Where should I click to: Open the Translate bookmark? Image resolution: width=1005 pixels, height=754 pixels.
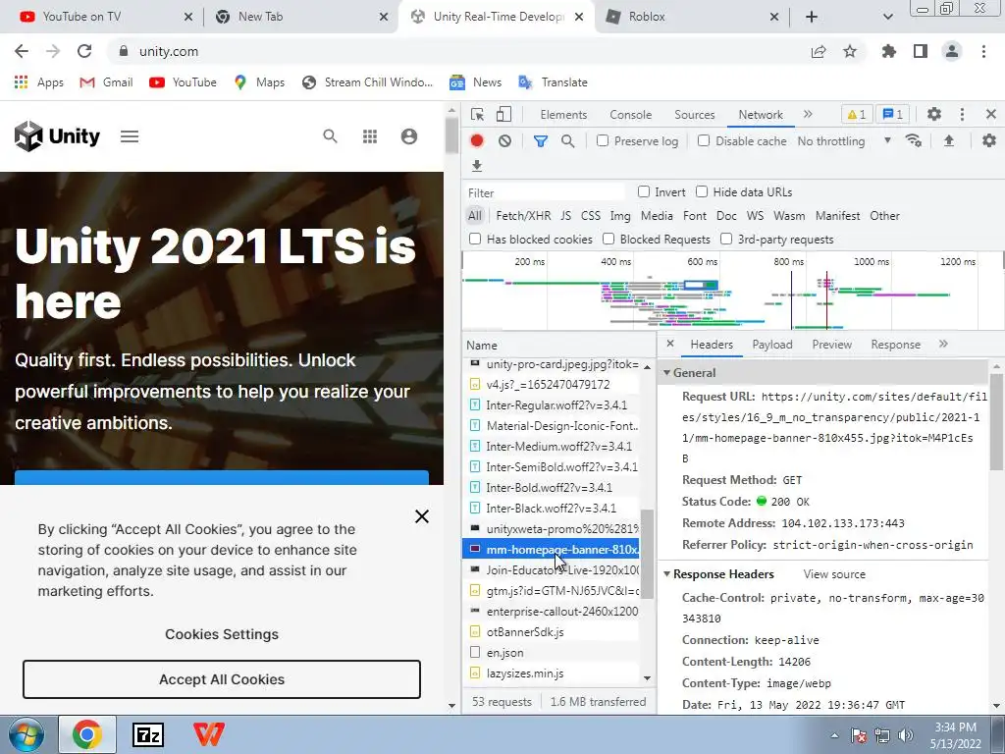tap(554, 82)
